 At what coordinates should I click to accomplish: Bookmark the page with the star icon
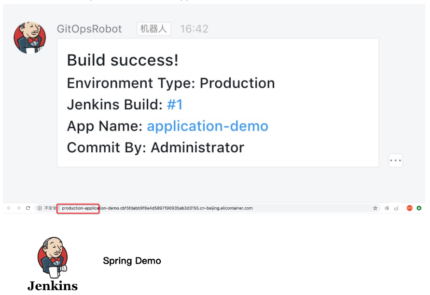coord(375,208)
